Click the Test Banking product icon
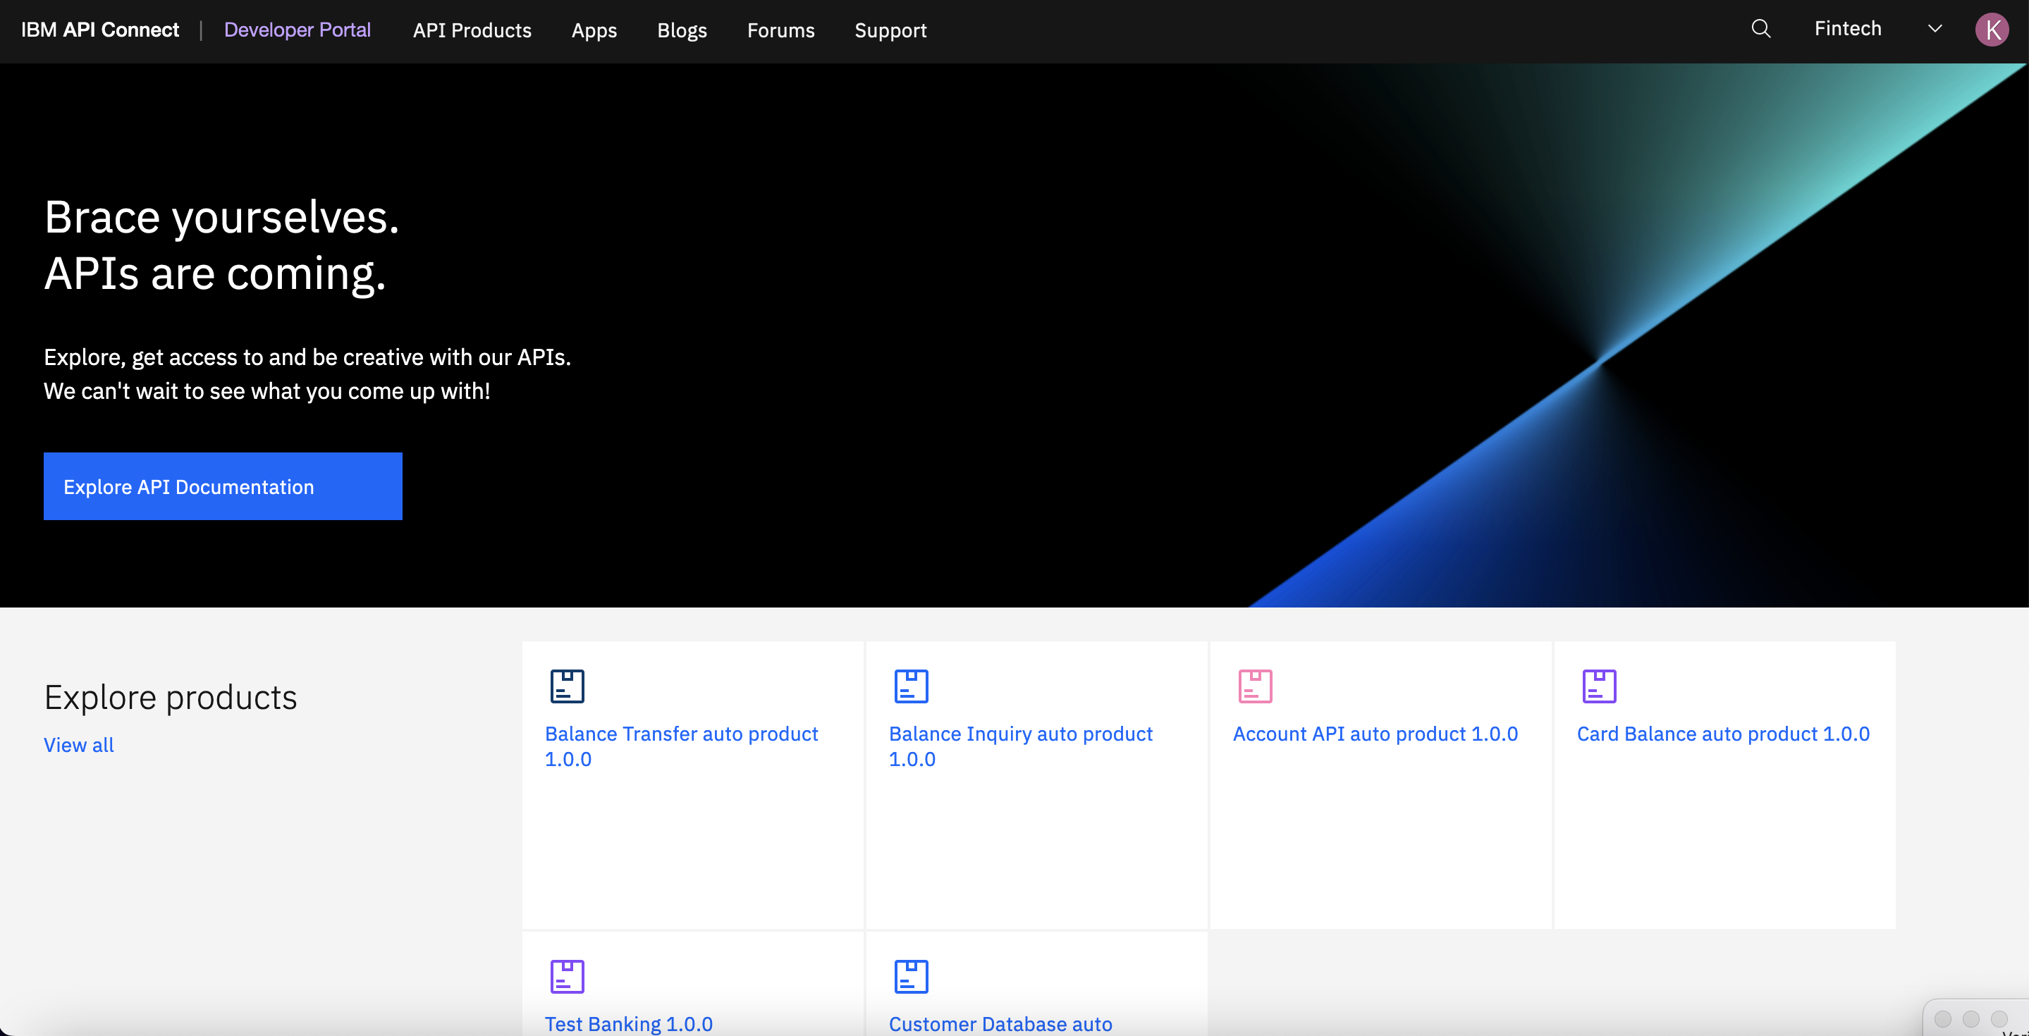2029x1036 pixels. coord(567,976)
